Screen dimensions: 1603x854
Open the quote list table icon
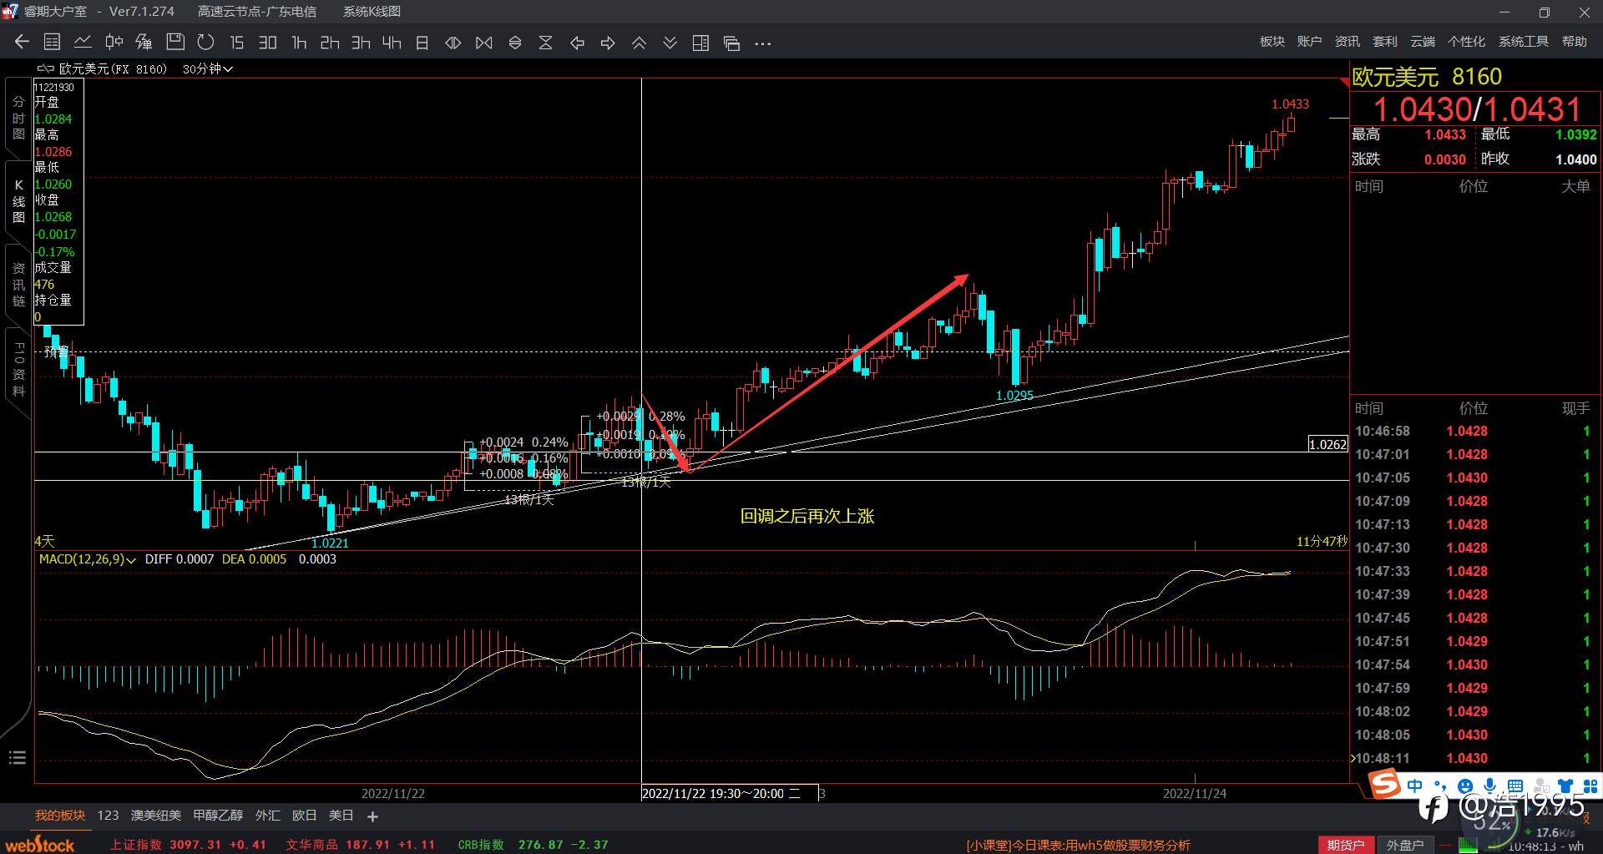(52, 43)
